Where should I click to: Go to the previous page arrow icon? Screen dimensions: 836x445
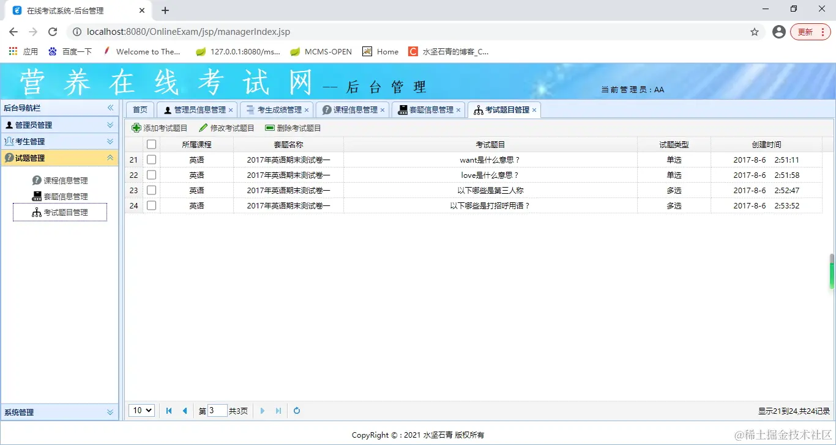[185, 410]
